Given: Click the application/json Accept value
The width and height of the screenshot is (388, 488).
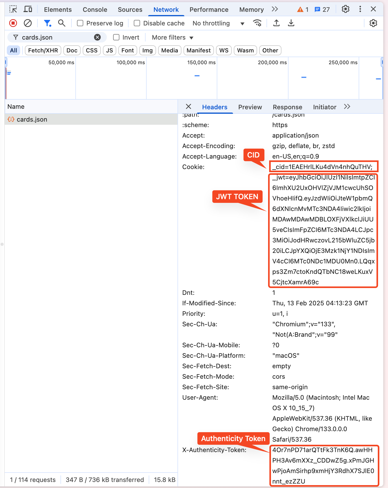Looking at the screenshot, I should click(x=296, y=135).
